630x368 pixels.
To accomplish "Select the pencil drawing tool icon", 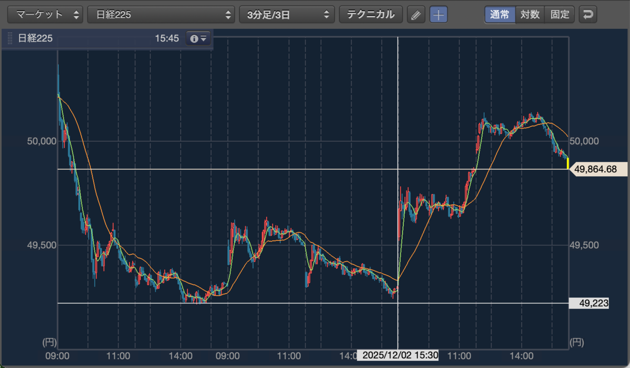I will coord(416,15).
